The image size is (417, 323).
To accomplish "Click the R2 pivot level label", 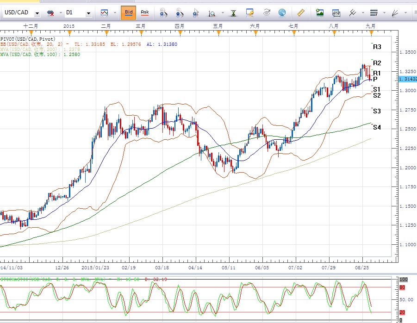I will coord(377,63).
